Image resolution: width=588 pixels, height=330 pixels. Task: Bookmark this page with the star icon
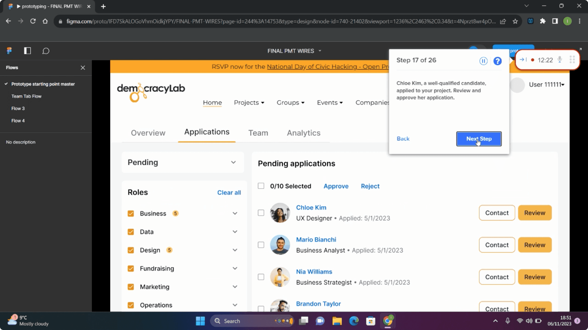click(x=515, y=21)
